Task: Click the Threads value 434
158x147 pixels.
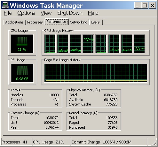Action: (x=56, y=100)
